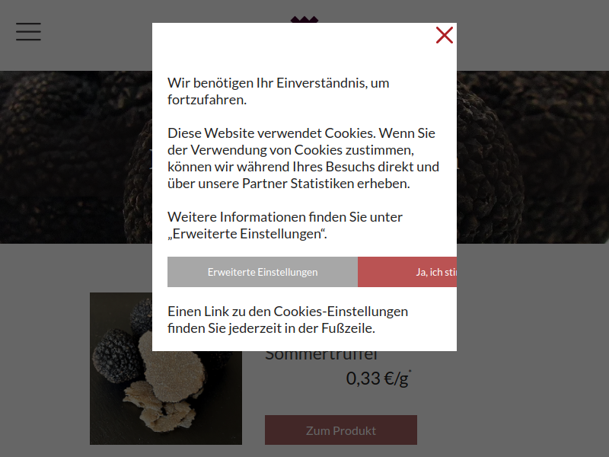The height and width of the screenshot is (457, 609).
Task: Close the cookie dialog with red X
Action: tap(445, 35)
